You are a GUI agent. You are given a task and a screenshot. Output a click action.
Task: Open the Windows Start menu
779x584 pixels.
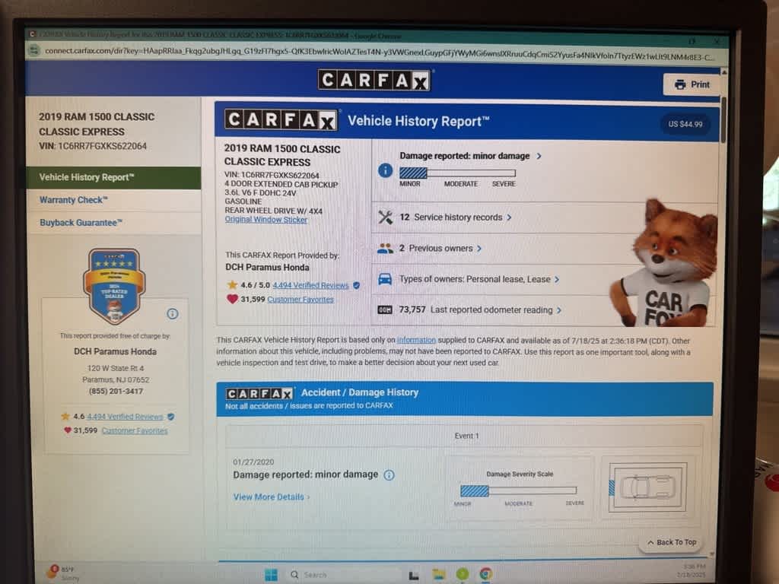click(x=272, y=575)
